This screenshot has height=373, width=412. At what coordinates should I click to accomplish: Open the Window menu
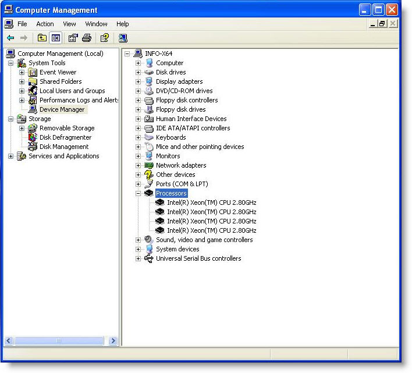pos(96,24)
